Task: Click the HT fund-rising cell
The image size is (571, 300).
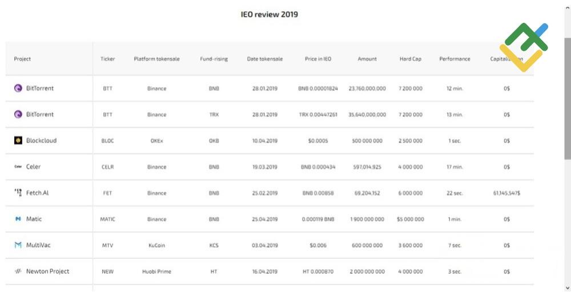Action: [x=214, y=271]
